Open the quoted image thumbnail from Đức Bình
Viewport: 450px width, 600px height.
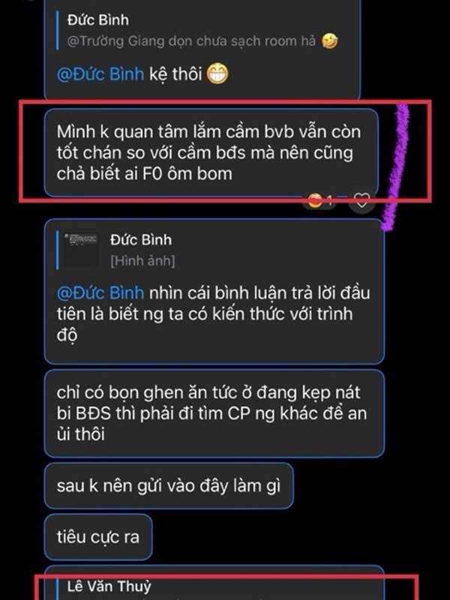[81, 250]
